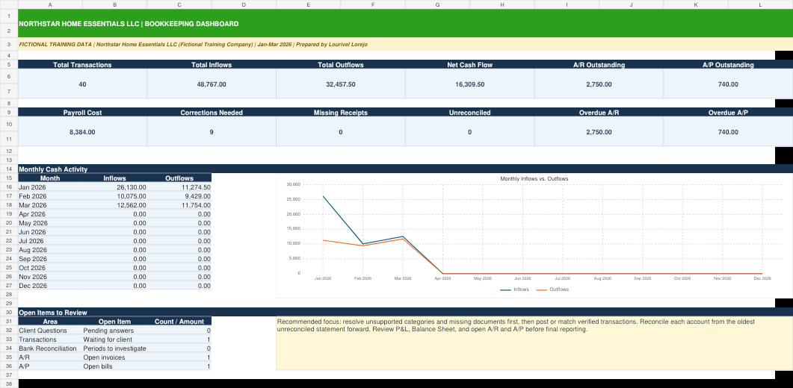Click the Overdue A/R header cell
The width and height of the screenshot is (793, 388).
[x=599, y=113]
